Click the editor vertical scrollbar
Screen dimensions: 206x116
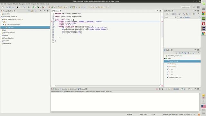[161, 49]
